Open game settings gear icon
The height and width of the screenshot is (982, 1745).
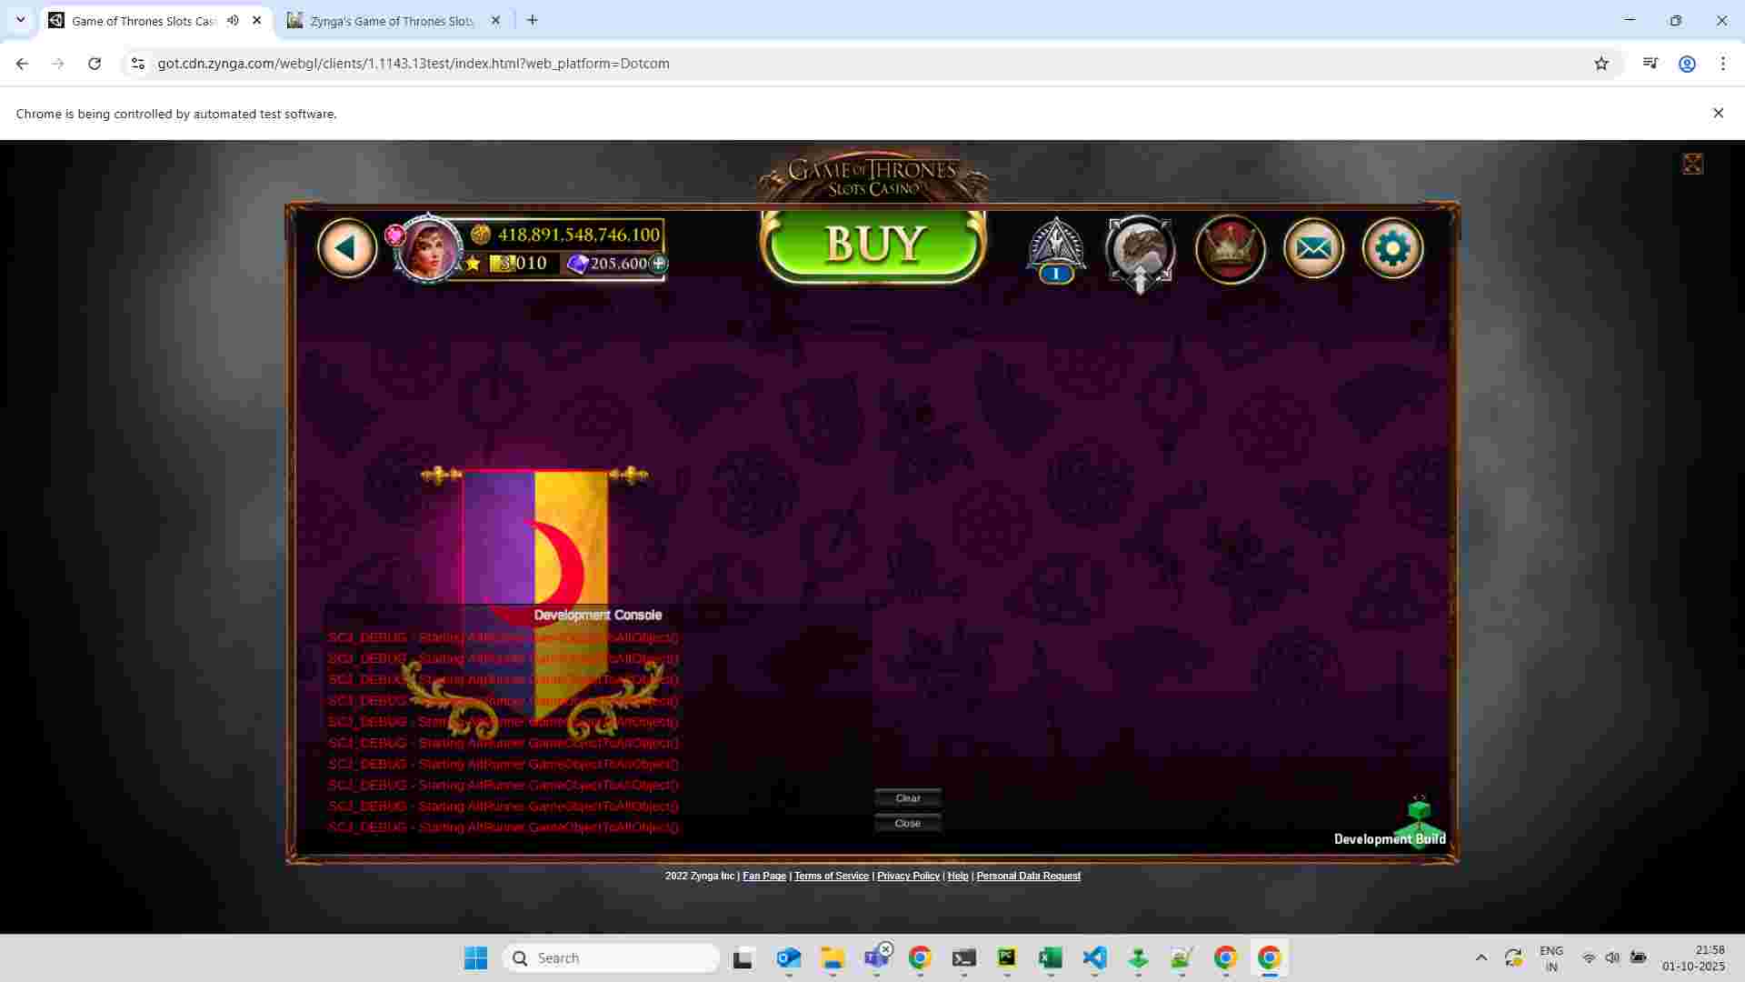click(x=1392, y=248)
